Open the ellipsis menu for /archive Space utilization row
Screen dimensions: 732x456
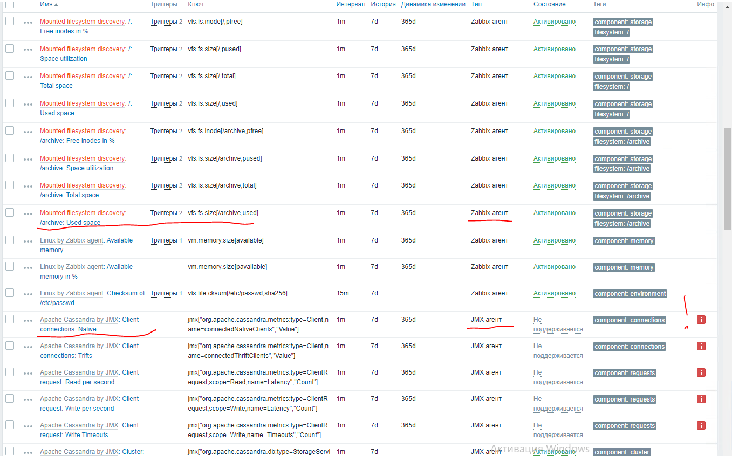[28, 159]
